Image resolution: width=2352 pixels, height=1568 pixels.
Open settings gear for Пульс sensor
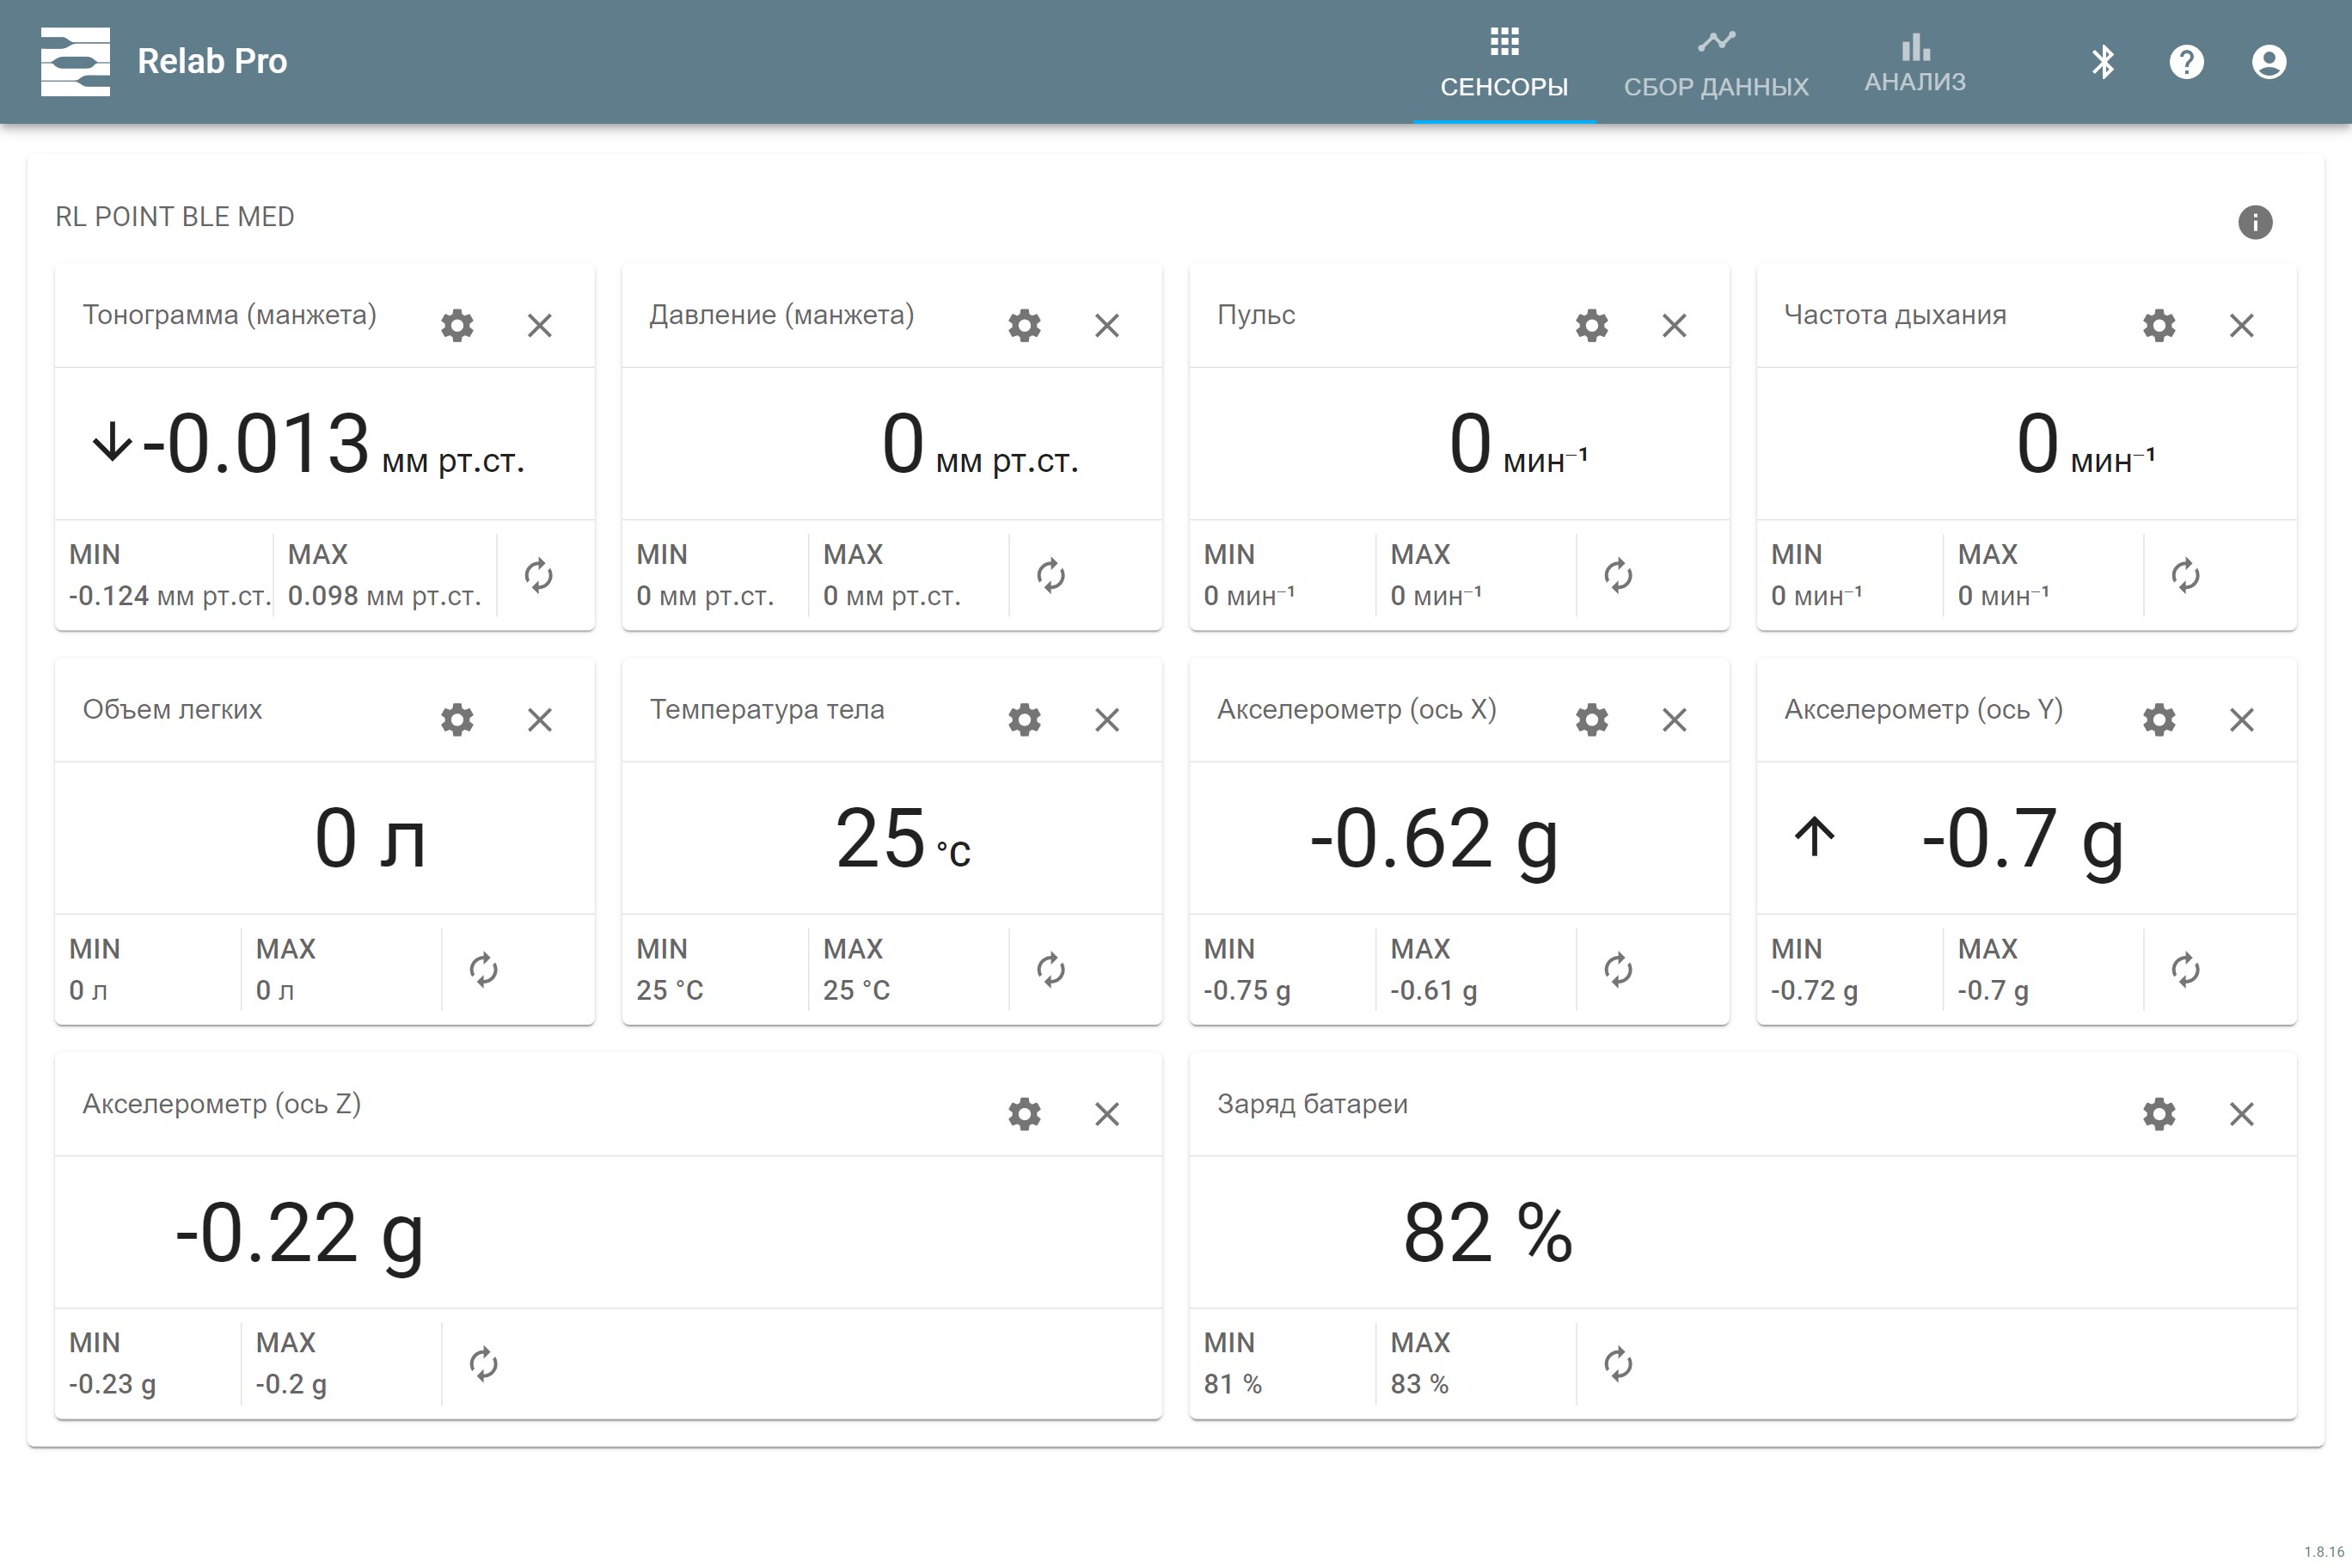tap(1591, 325)
